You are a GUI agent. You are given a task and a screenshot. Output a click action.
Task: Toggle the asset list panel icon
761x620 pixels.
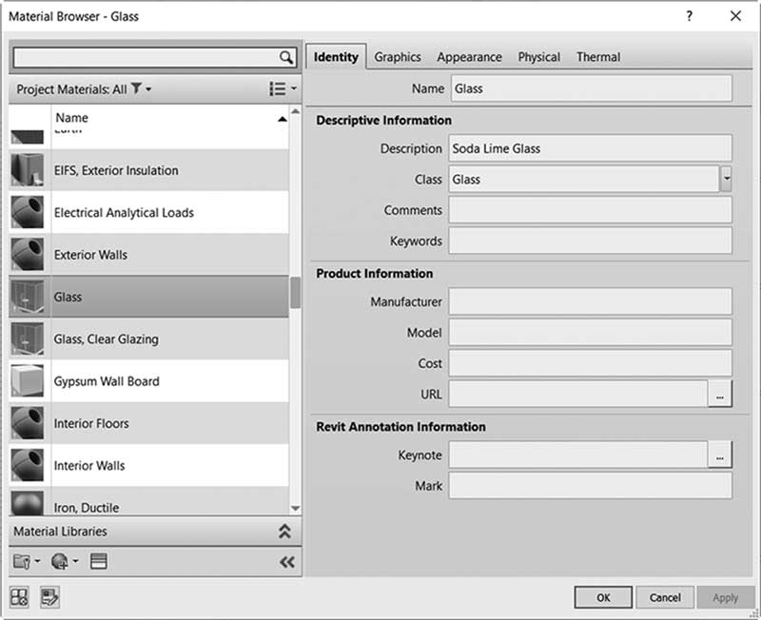[99, 561]
